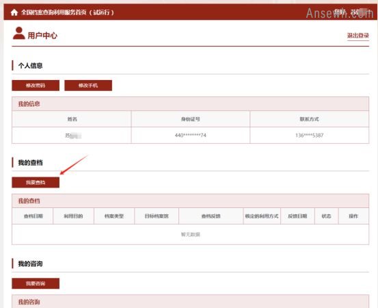Screen dimensions: 378x308
Task: Click the 我要咨询 button
Action: click(36, 283)
